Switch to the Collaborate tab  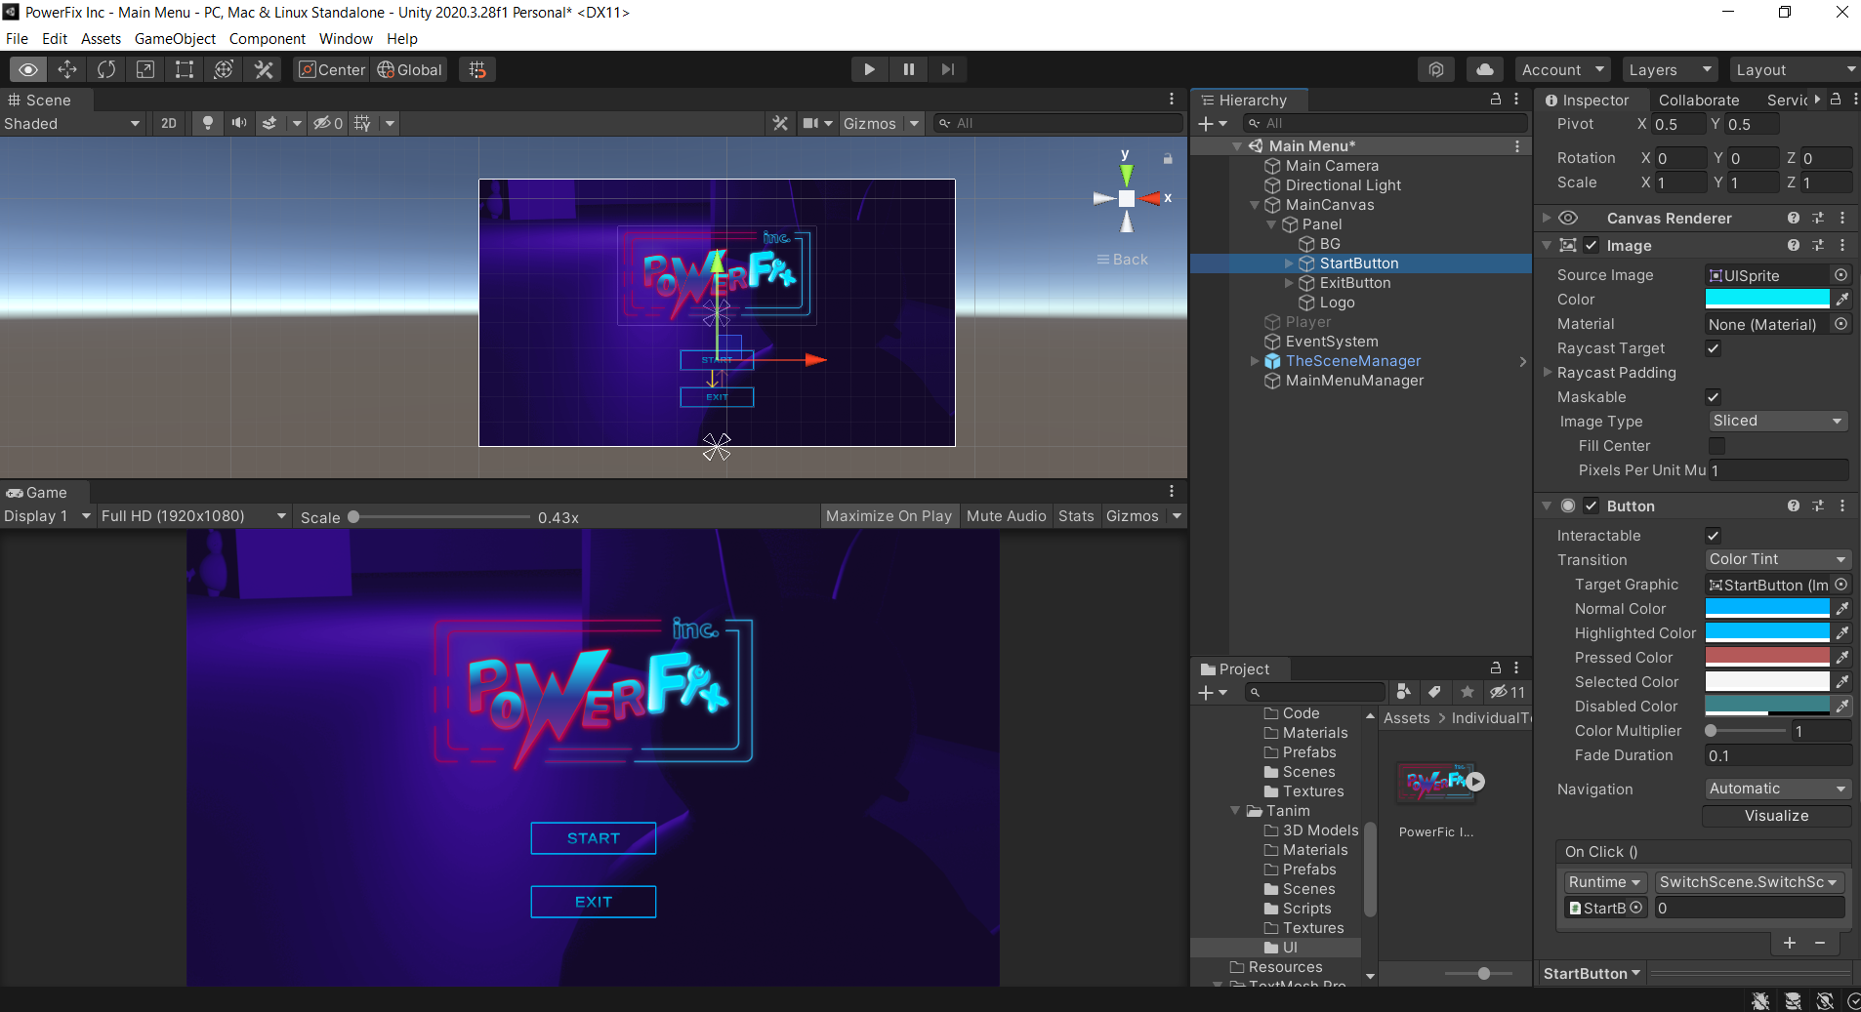(x=1699, y=100)
